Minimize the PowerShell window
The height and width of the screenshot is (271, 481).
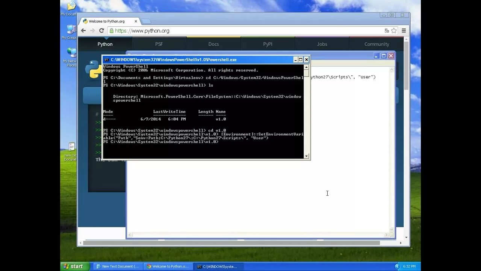pos(295,59)
